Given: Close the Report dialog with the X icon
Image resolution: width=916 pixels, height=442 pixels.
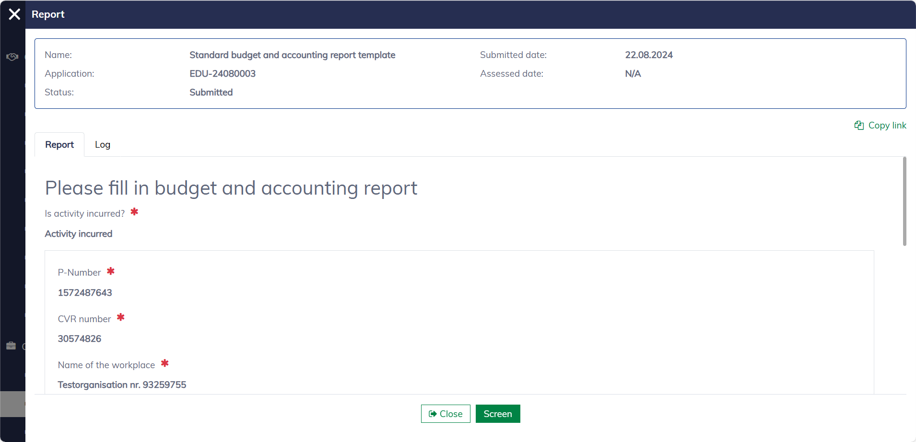Looking at the screenshot, I should point(14,14).
